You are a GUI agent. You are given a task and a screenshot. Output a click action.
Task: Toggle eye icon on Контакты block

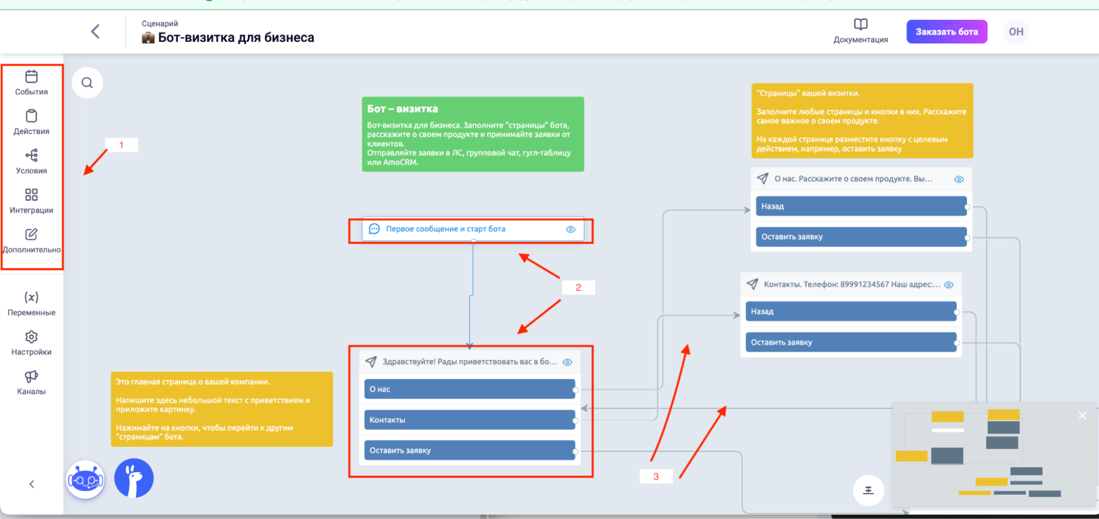pyautogui.click(x=949, y=285)
